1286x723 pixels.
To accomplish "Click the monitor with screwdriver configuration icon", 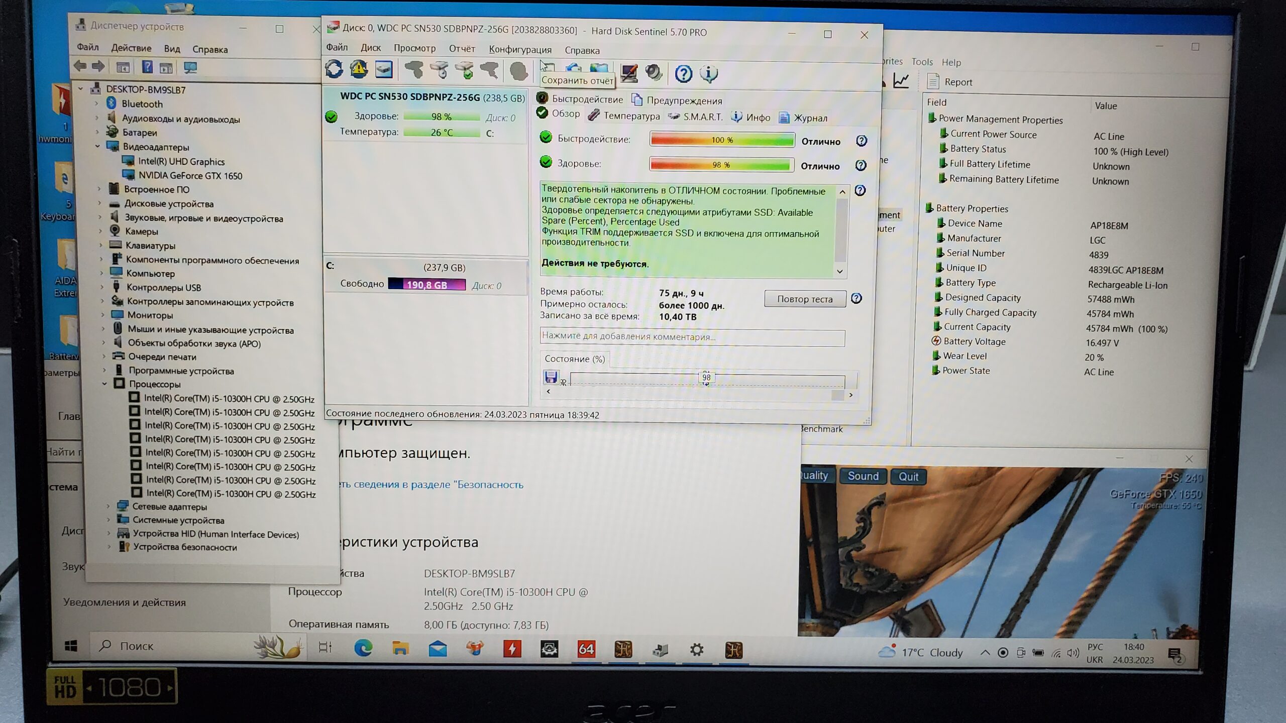I will tap(629, 73).
